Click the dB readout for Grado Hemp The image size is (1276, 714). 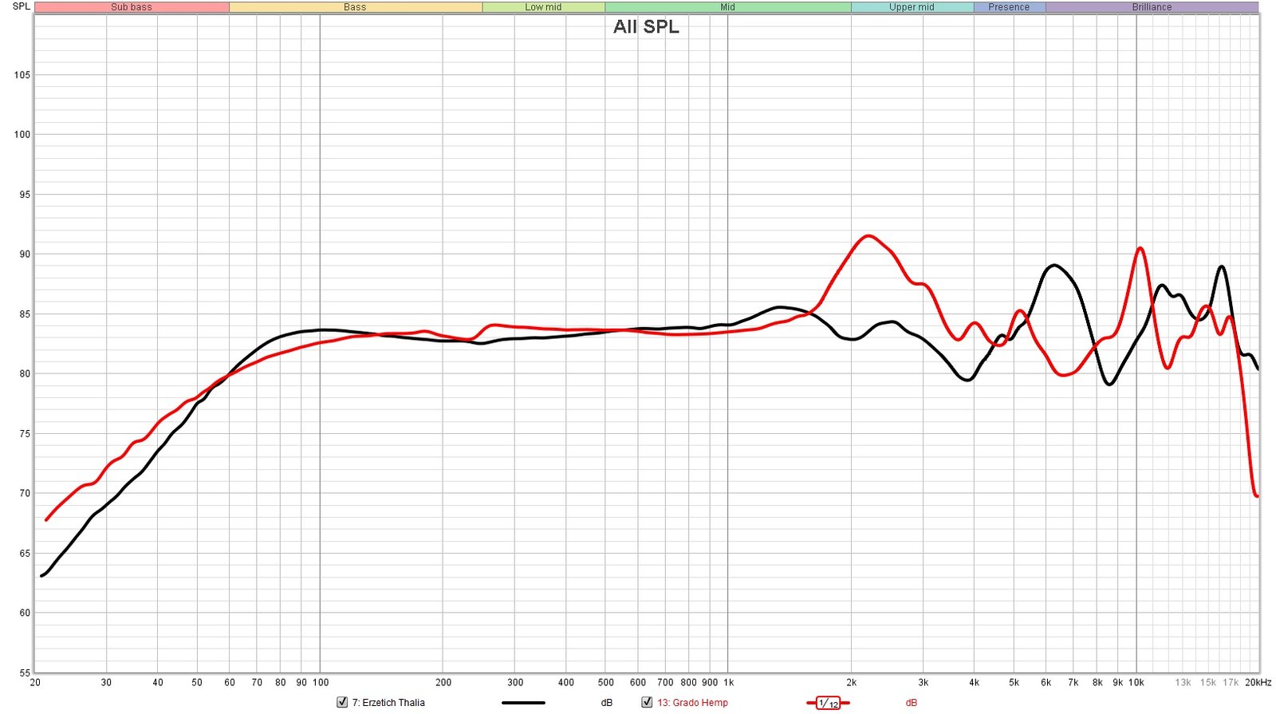point(911,703)
